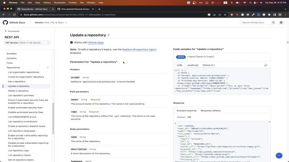Open List repository languages
This screenshot has width=289, height=162.
pyautogui.click(x=22, y=131)
